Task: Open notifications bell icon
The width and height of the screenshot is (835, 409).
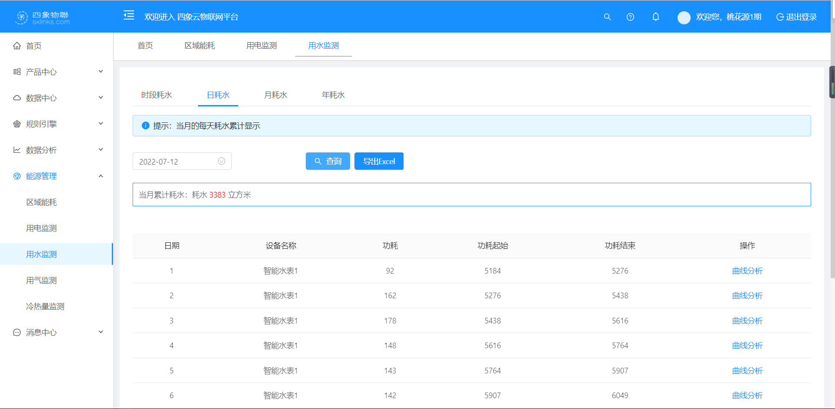Action: pos(655,17)
